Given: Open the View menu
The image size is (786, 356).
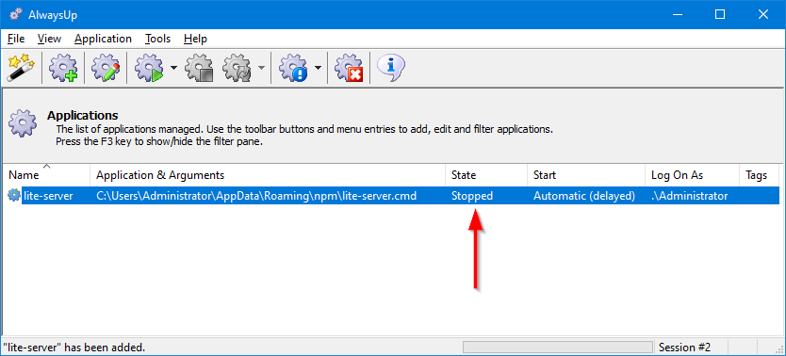Looking at the screenshot, I should pos(49,39).
